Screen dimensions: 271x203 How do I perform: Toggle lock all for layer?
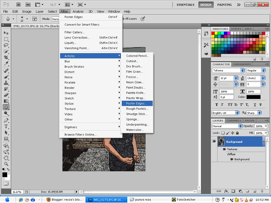(x=237, y=133)
